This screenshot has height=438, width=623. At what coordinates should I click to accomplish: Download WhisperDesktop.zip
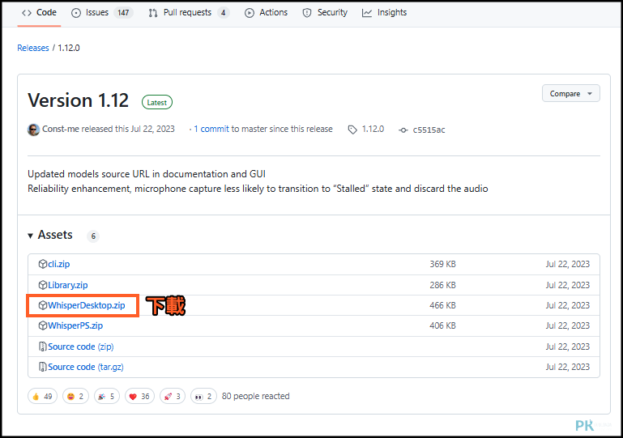[x=87, y=305]
